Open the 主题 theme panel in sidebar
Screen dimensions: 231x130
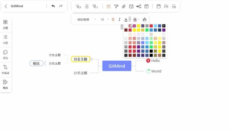point(5,25)
